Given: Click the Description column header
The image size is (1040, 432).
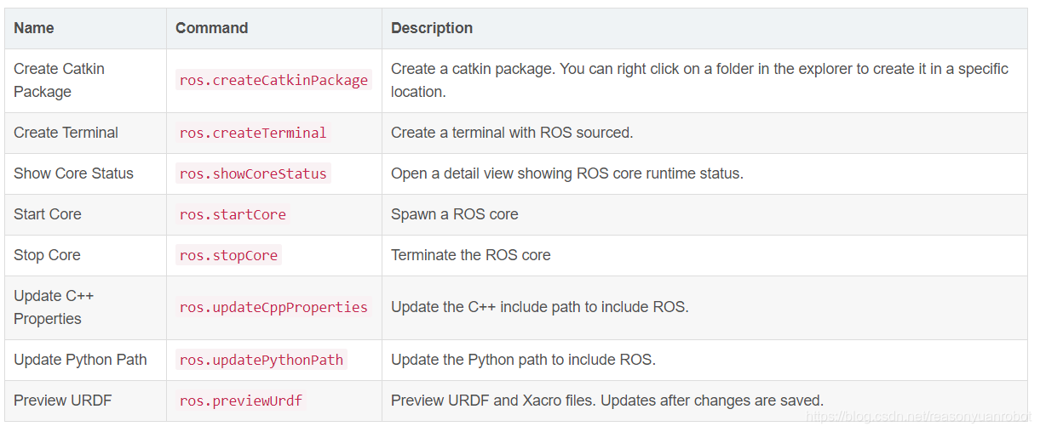Looking at the screenshot, I should 431,28.
